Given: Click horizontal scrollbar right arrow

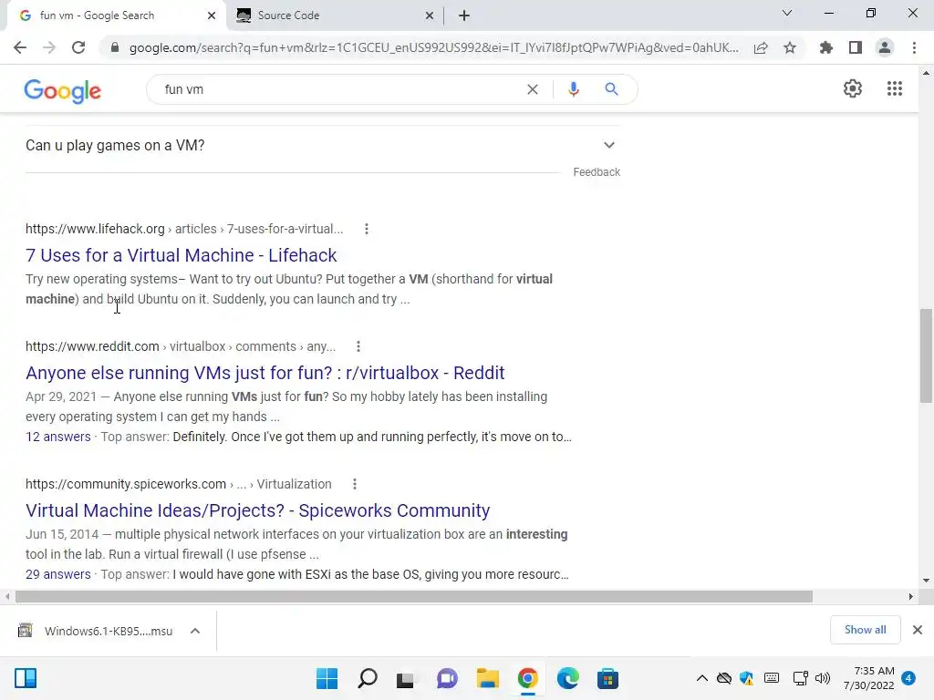Looking at the screenshot, I should coord(910,596).
